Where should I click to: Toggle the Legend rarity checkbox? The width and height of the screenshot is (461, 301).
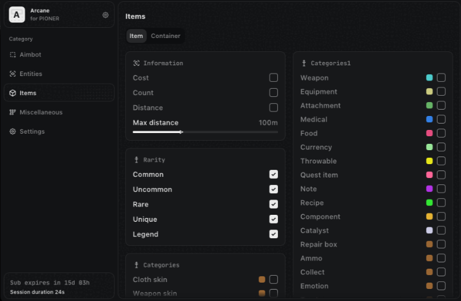coord(274,234)
